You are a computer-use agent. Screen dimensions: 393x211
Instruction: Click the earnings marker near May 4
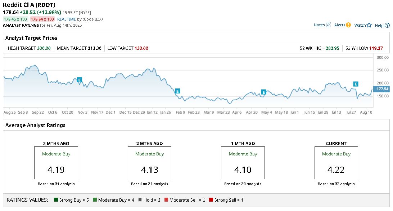(263, 92)
